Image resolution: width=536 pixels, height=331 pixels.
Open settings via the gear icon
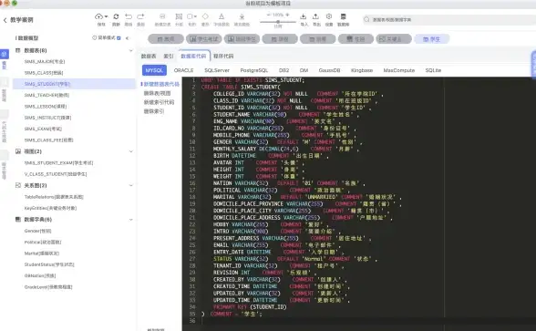(x=329, y=16)
